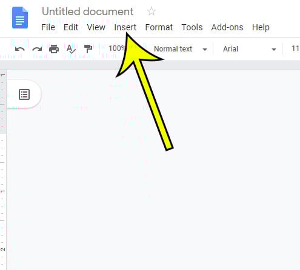Open the Format menu
This screenshot has height=270, width=300.
(159, 27)
